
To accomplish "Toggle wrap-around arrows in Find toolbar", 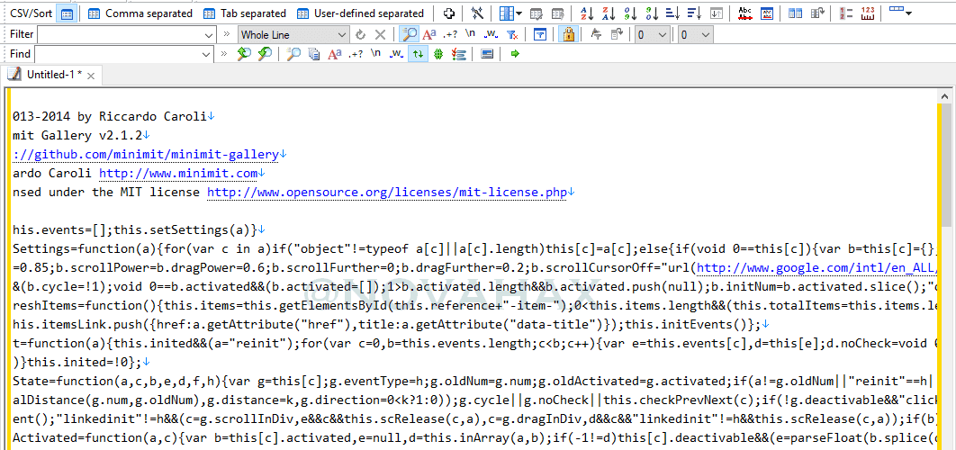I will tap(417, 54).
